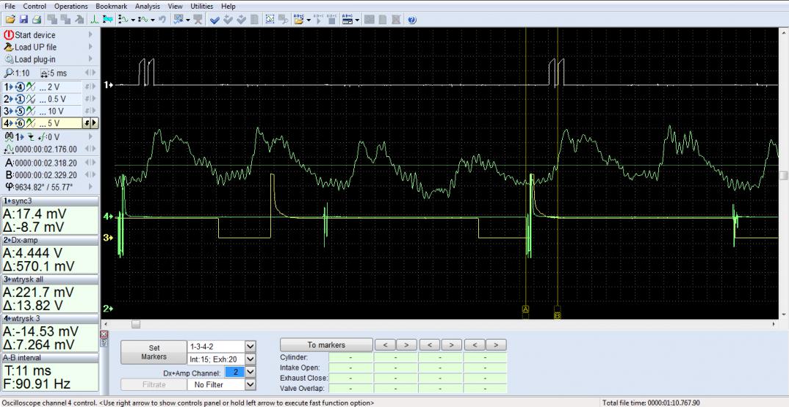
Task: Toggle channel 2 with the 0.5 V range
Action: (x=8, y=99)
